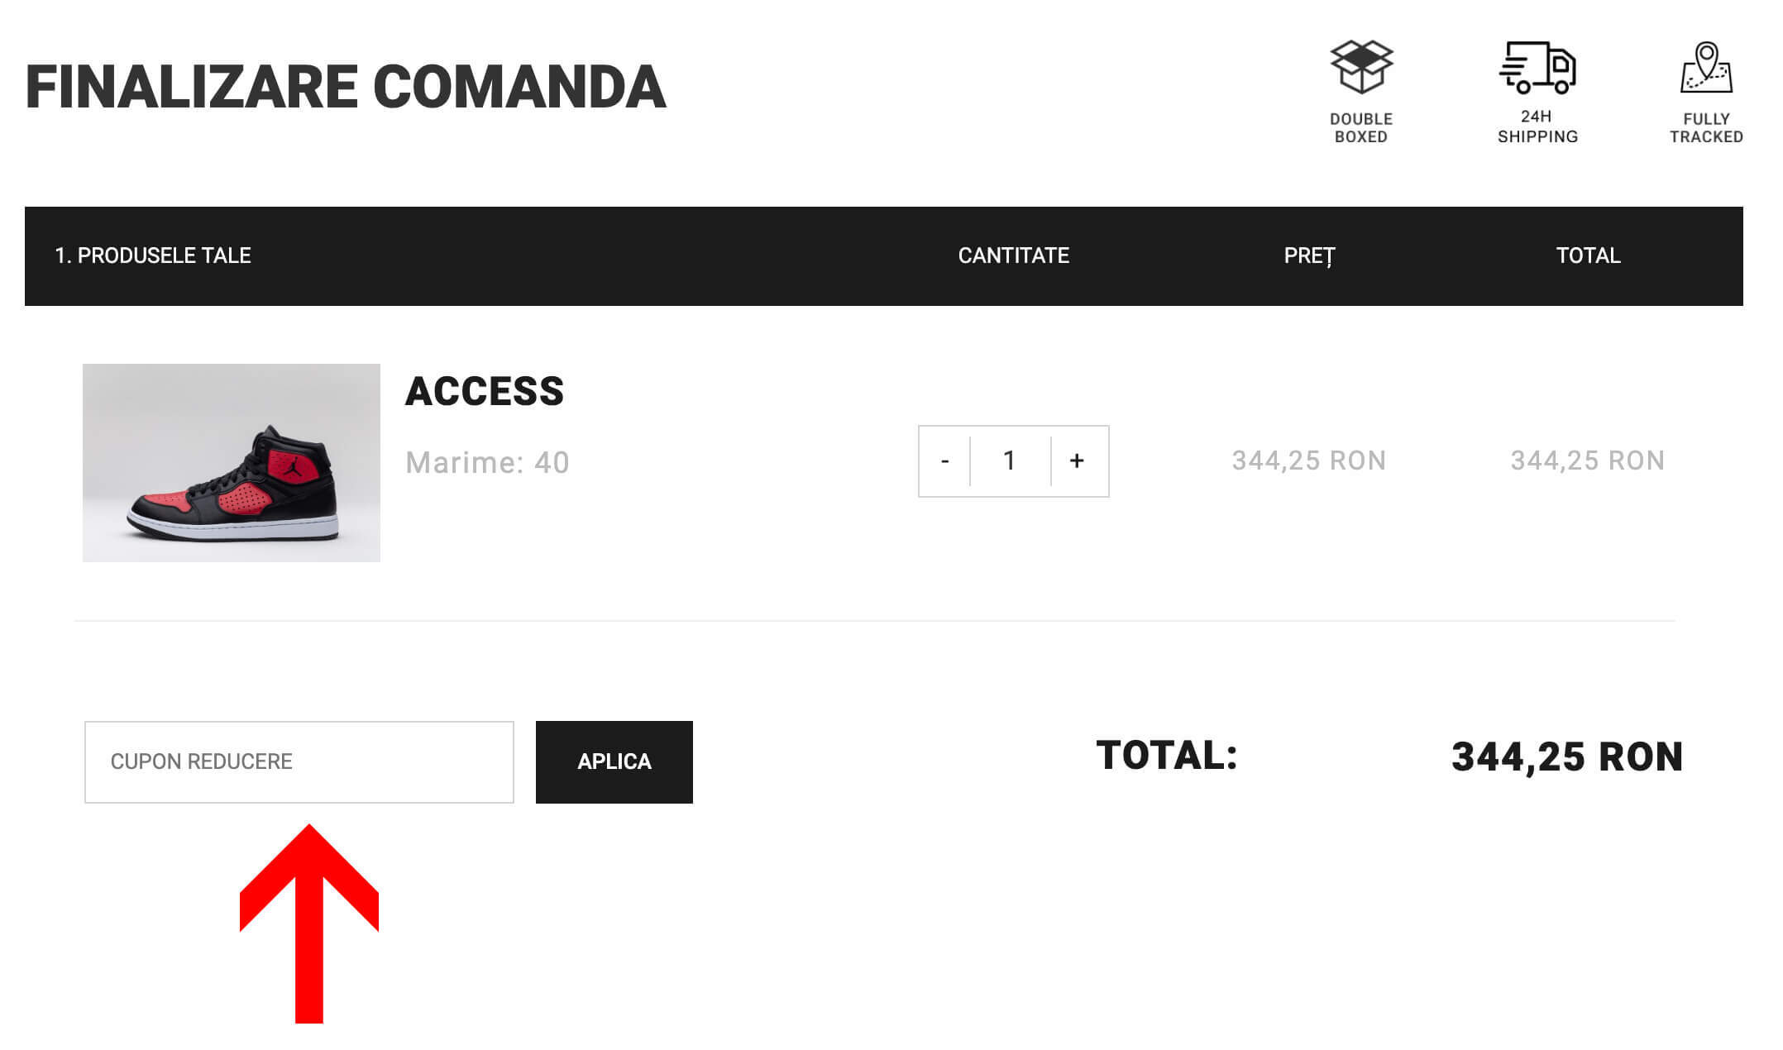Click the Preț column header

[1309, 255]
